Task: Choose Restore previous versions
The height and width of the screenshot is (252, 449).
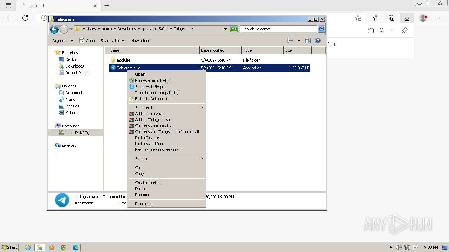Action: click(x=167, y=149)
